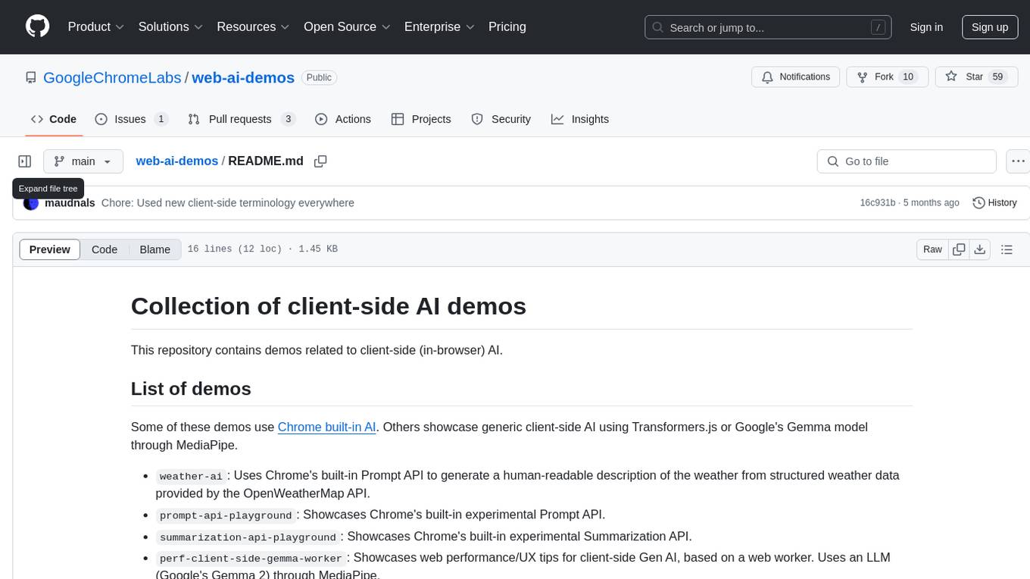Screen dimensions: 1030x579
Task: Expand the Resources menu
Action: pyautogui.click(x=254, y=27)
